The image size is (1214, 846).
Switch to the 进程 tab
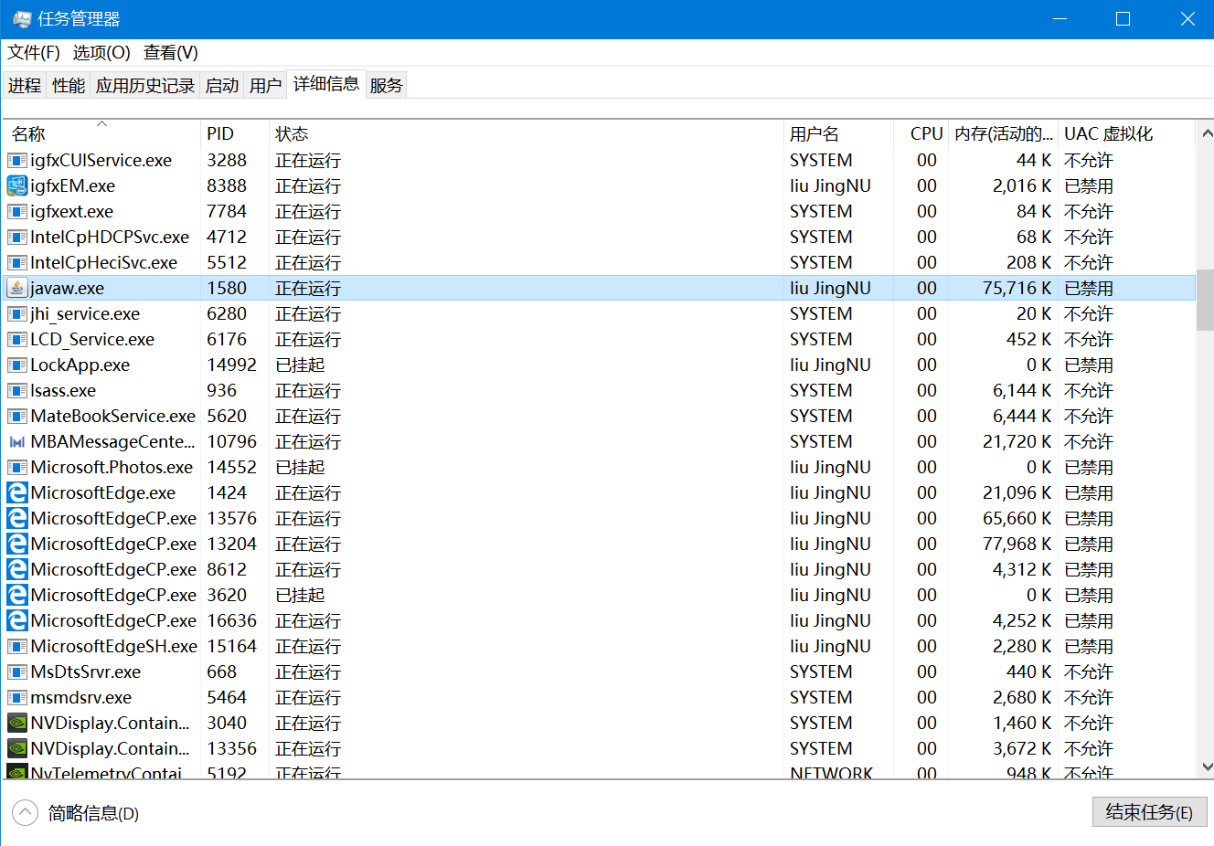tap(25, 86)
